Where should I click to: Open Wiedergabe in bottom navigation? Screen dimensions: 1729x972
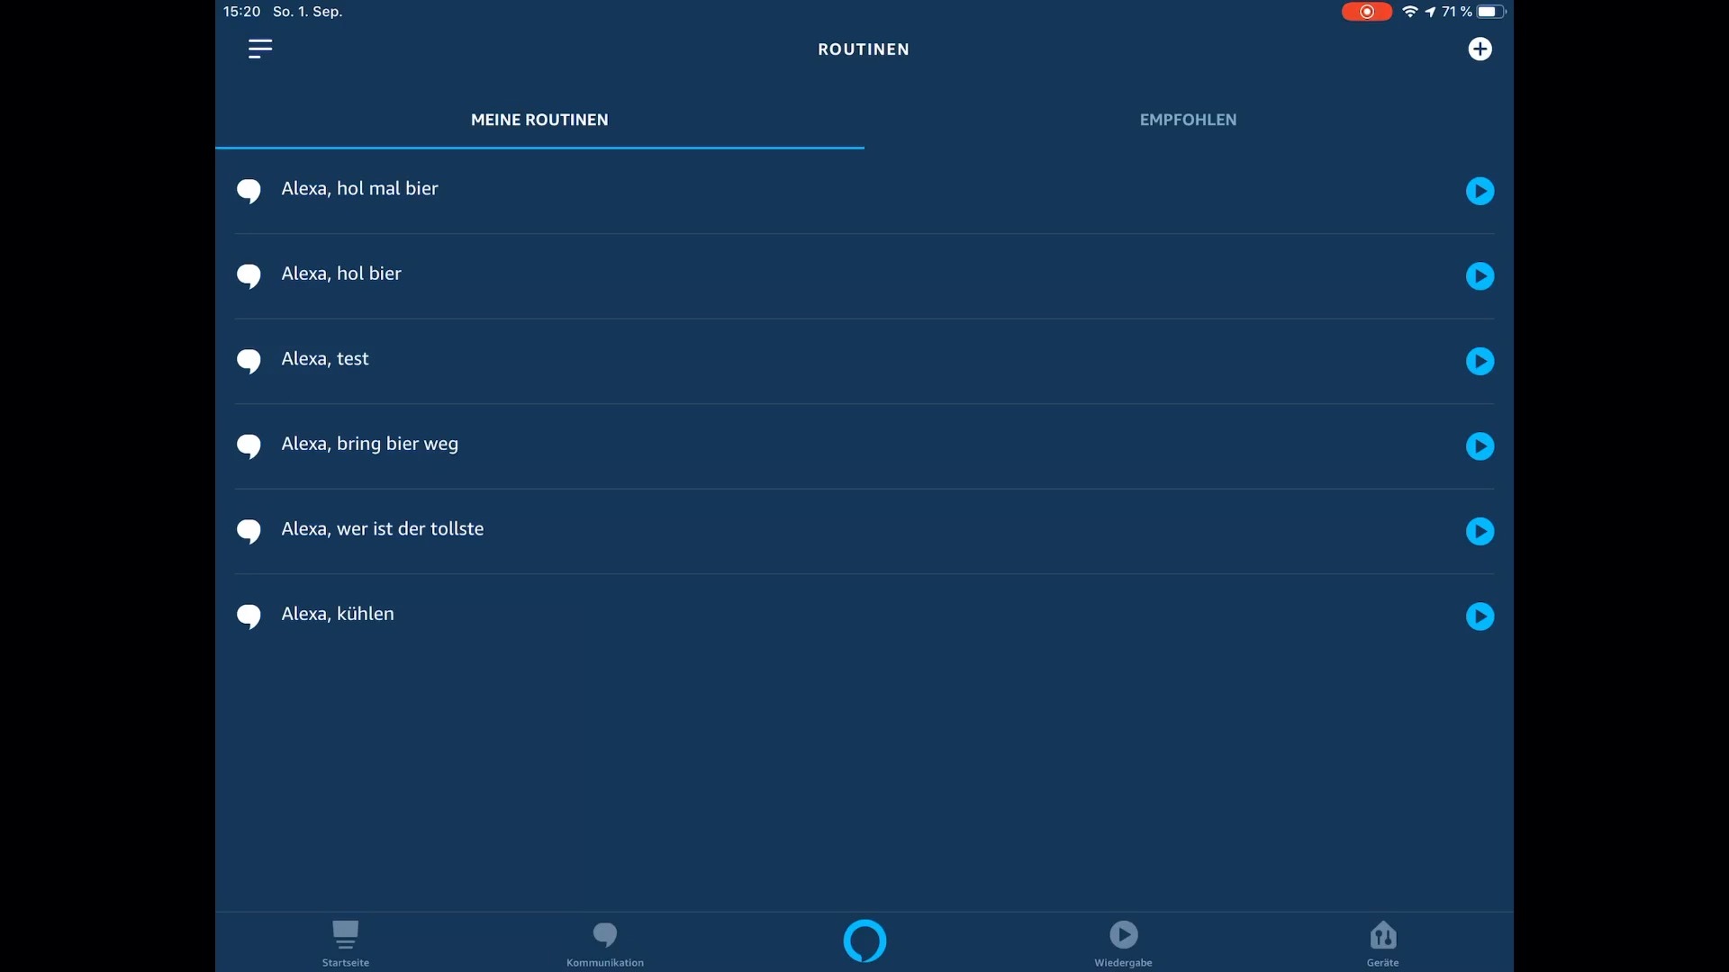[1123, 942]
